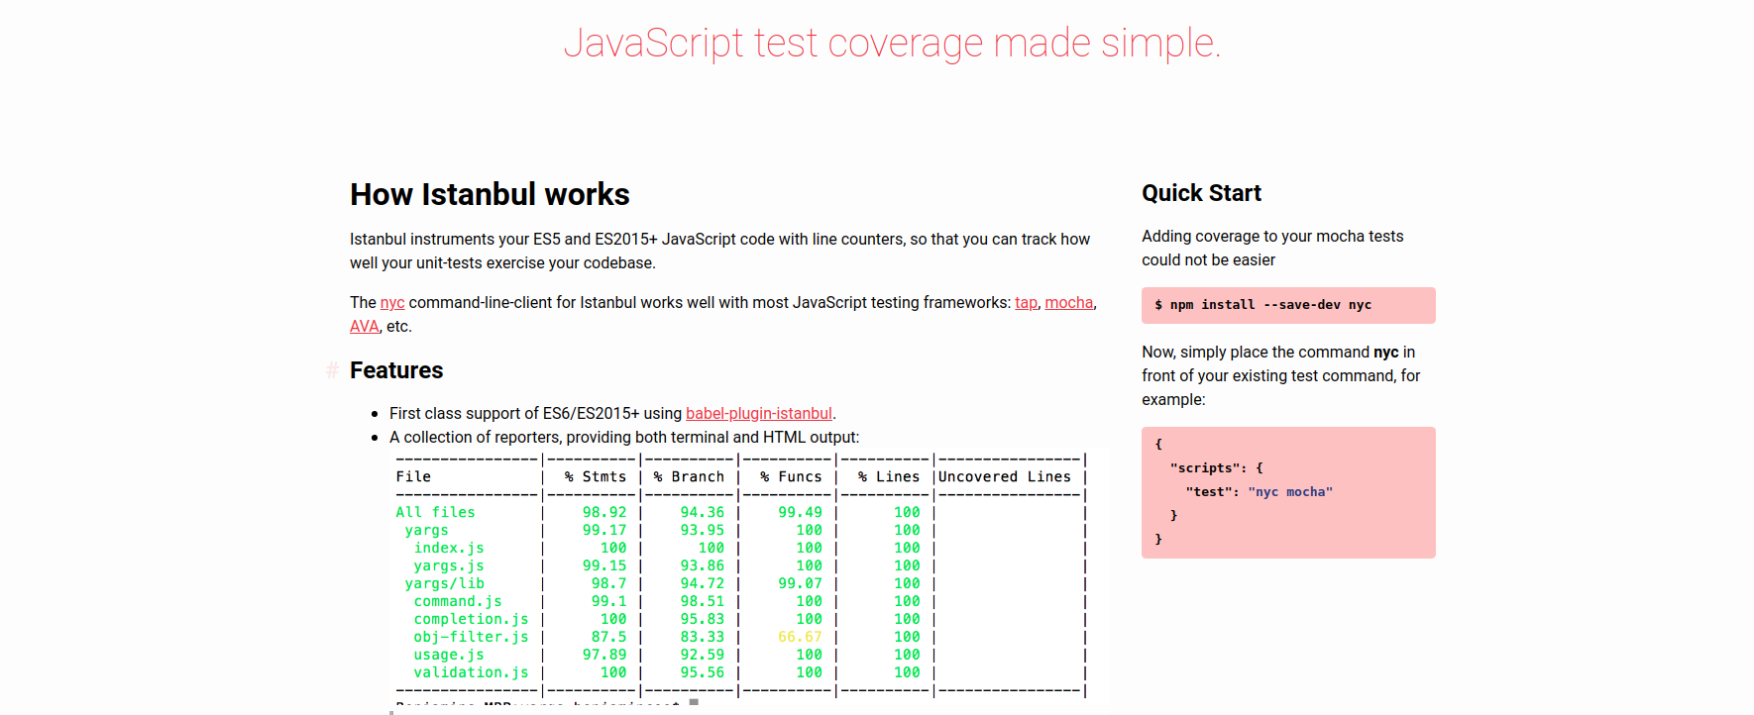Click the npm install --save-dev nyc code block
1754x715 pixels.
pyautogui.click(x=1288, y=305)
